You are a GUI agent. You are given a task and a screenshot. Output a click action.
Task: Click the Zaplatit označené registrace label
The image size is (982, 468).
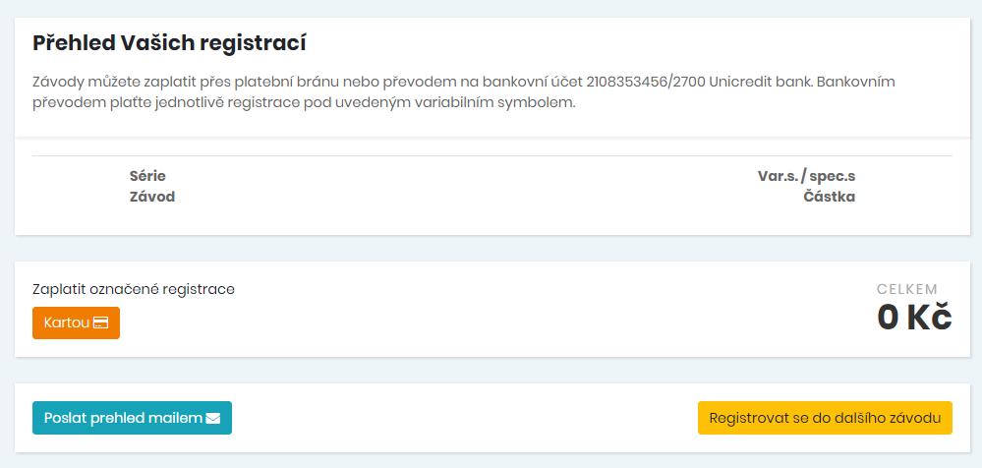[x=134, y=289]
